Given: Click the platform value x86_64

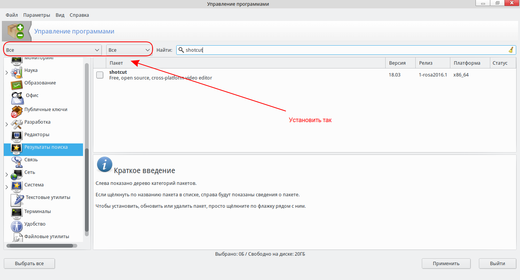Looking at the screenshot, I should tap(461, 75).
